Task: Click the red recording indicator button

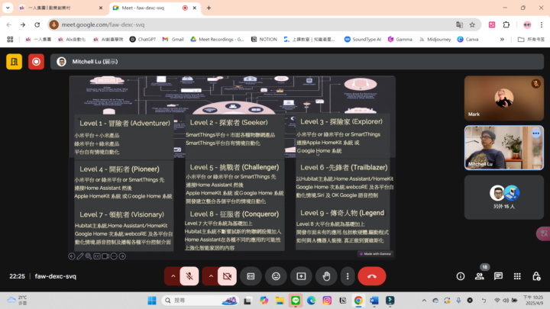Action: coord(36,62)
